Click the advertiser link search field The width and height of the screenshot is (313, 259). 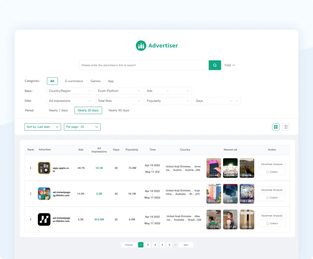point(143,65)
